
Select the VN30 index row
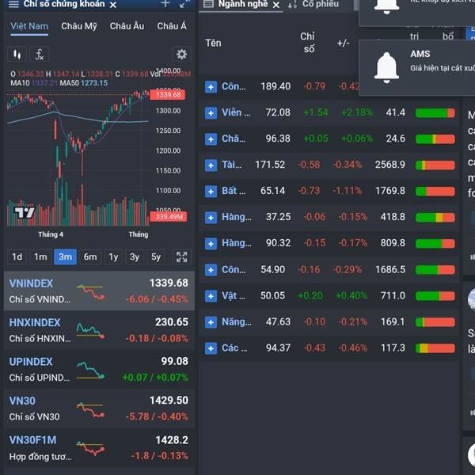tap(99, 408)
